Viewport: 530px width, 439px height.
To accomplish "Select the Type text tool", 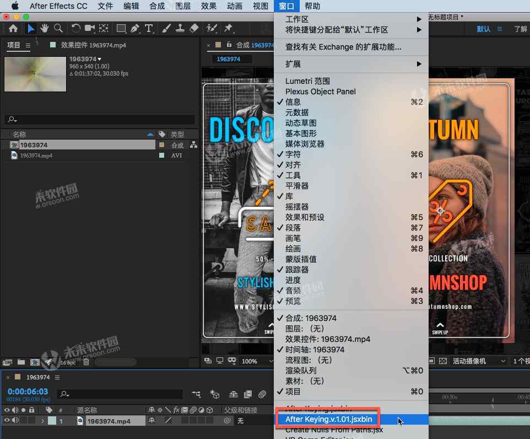I will pos(149,29).
